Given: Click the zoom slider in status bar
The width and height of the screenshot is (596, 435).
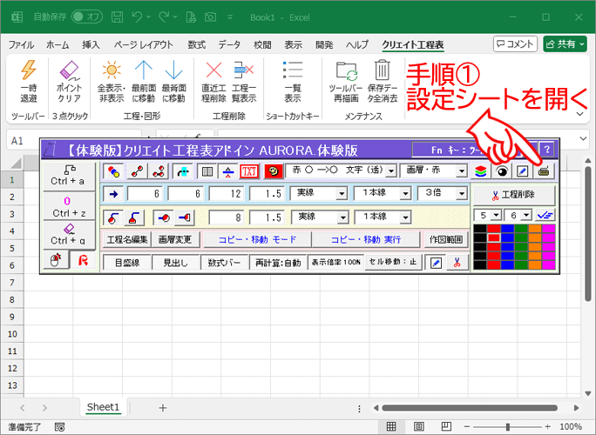Looking at the screenshot, I should pos(507,426).
